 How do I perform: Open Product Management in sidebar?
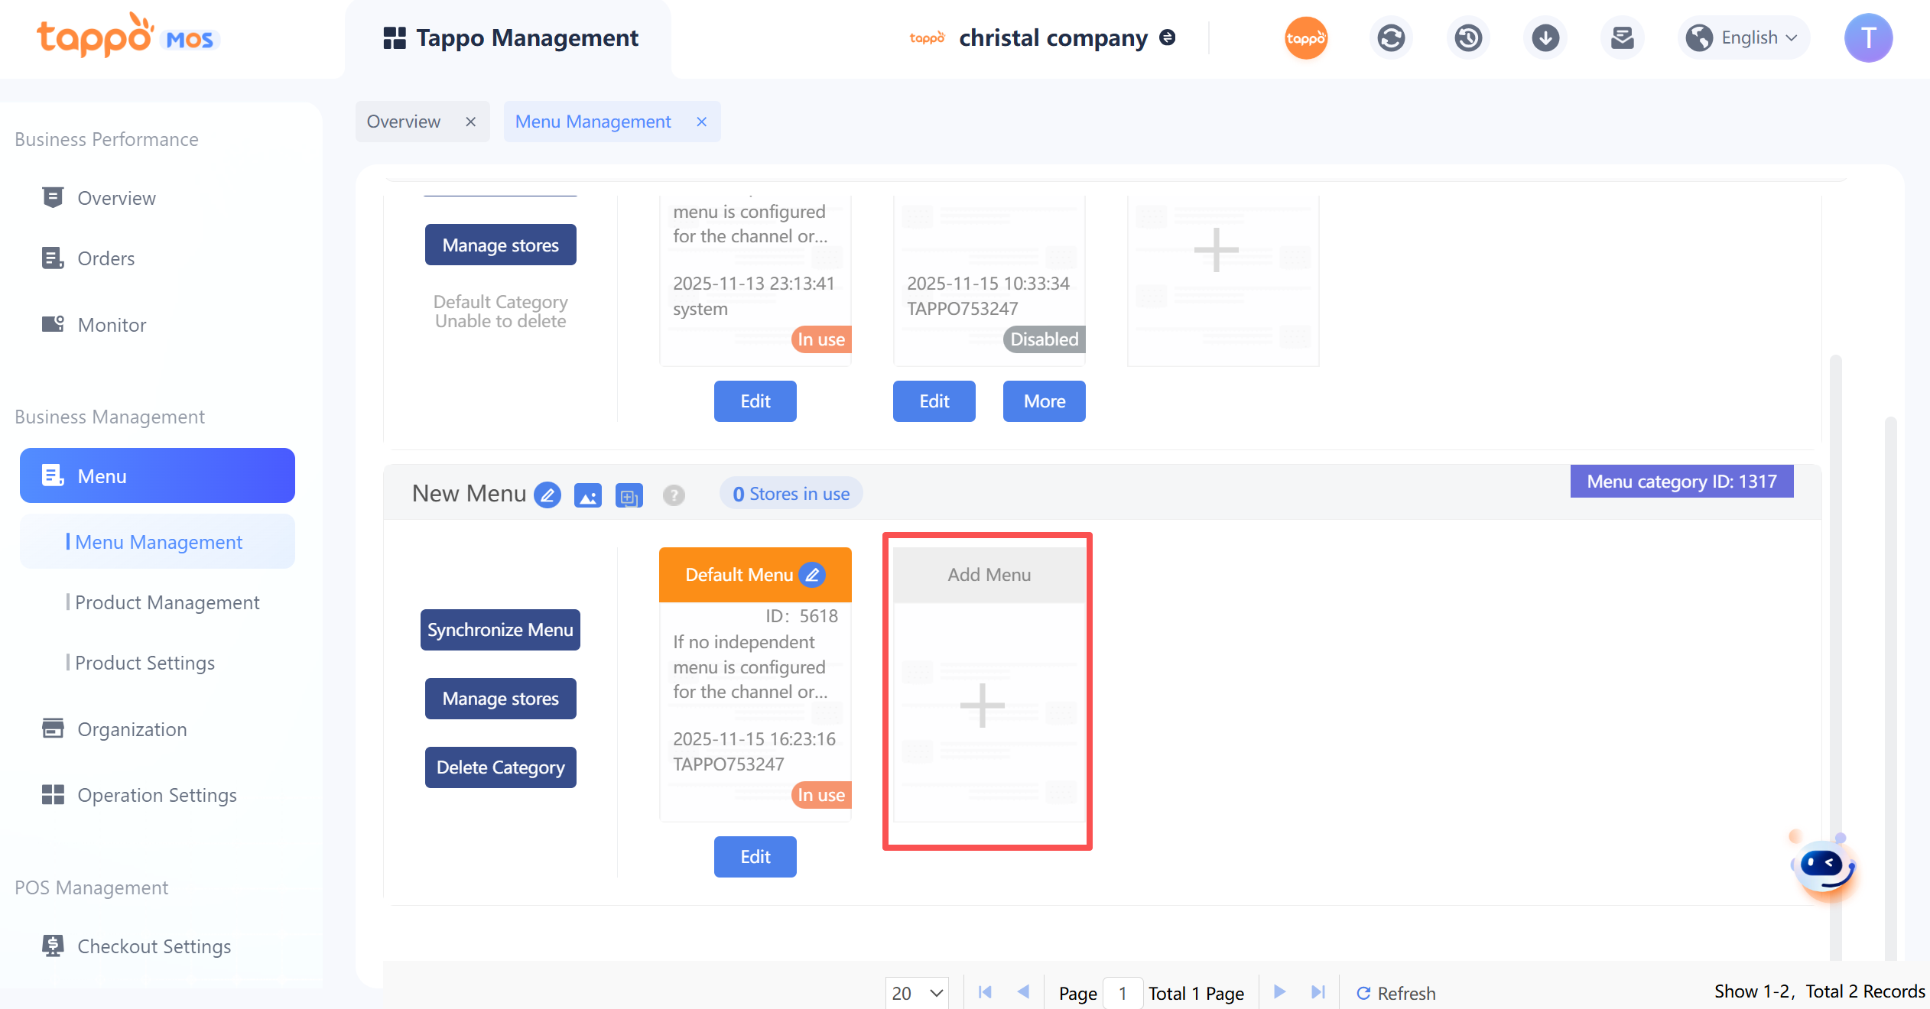[167, 602]
